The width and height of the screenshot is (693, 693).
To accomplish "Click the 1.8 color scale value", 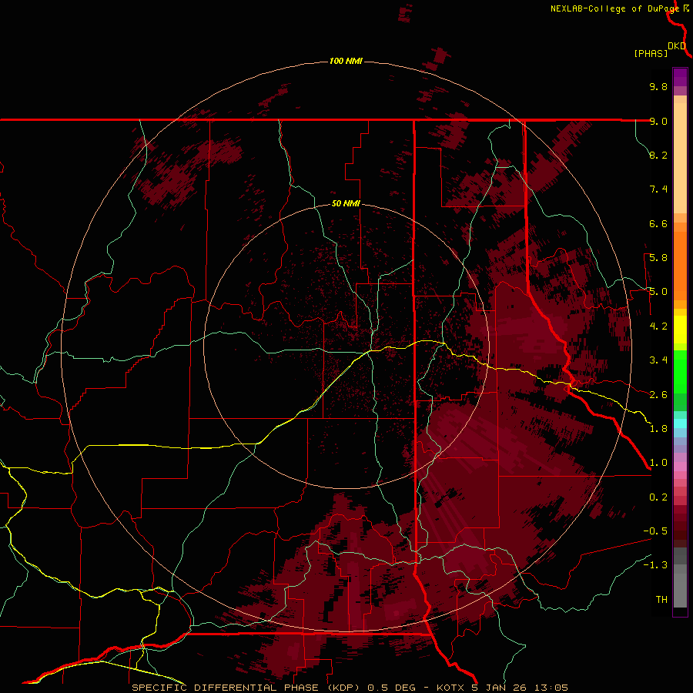I will [658, 429].
